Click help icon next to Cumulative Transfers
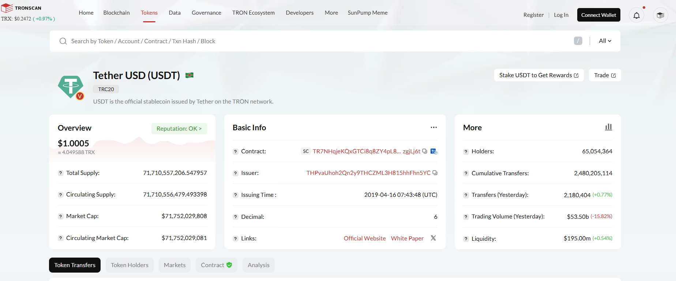This screenshot has height=281, width=676. pyautogui.click(x=466, y=173)
